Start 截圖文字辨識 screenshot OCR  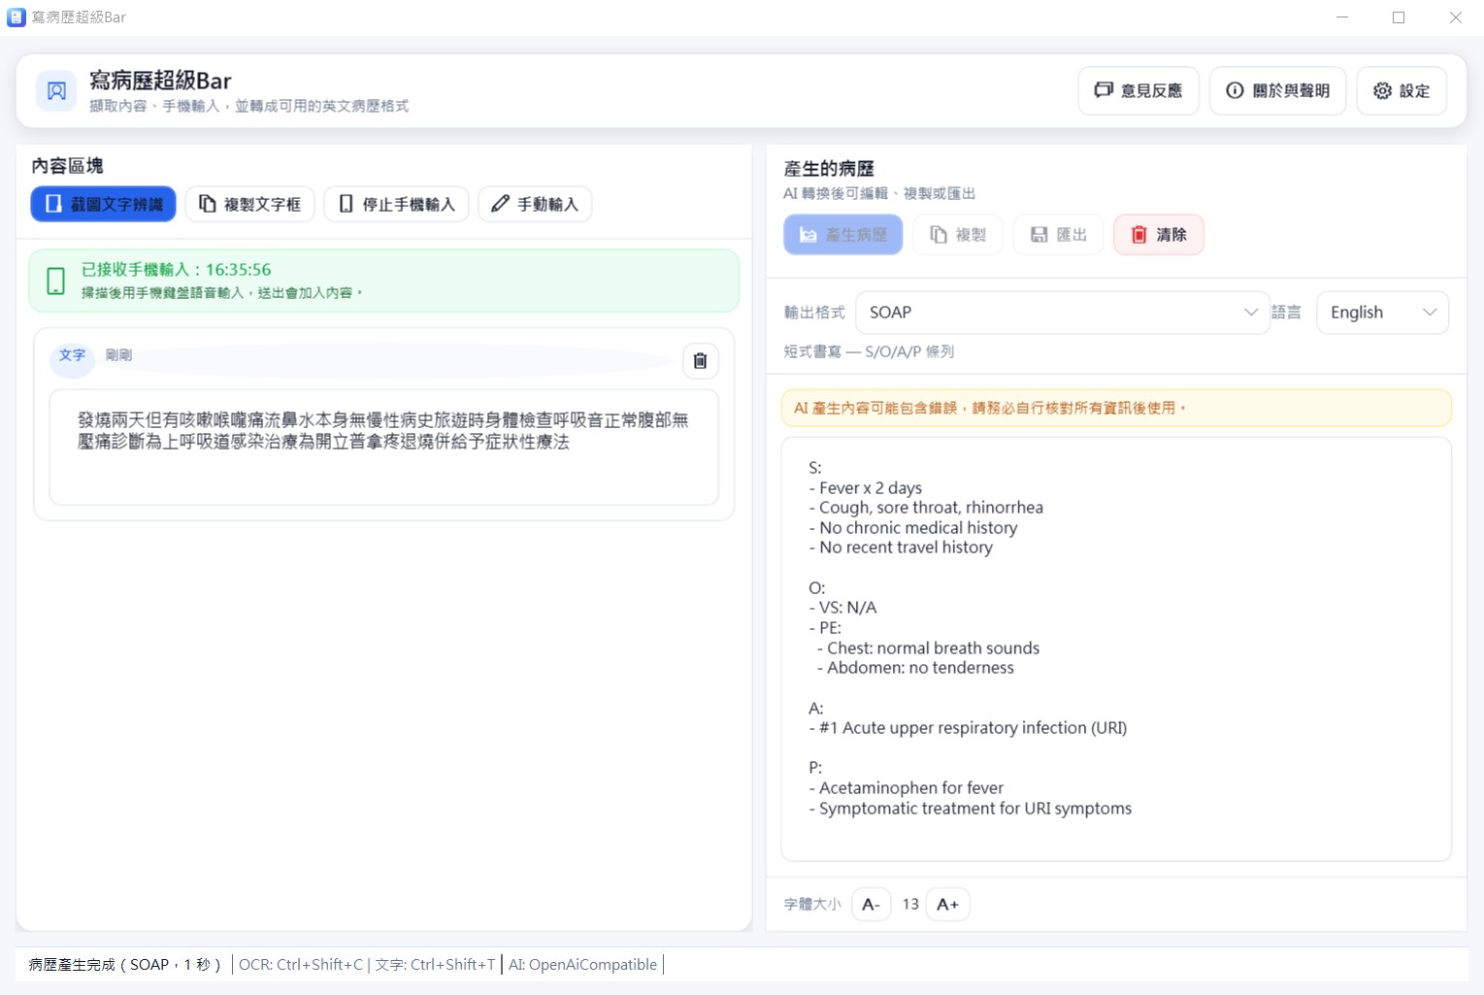104,204
